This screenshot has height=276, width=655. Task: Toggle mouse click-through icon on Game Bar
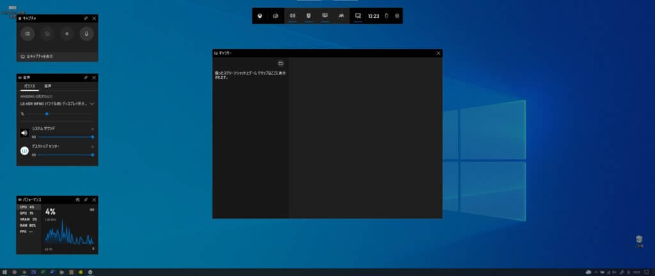click(x=386, y=16)
